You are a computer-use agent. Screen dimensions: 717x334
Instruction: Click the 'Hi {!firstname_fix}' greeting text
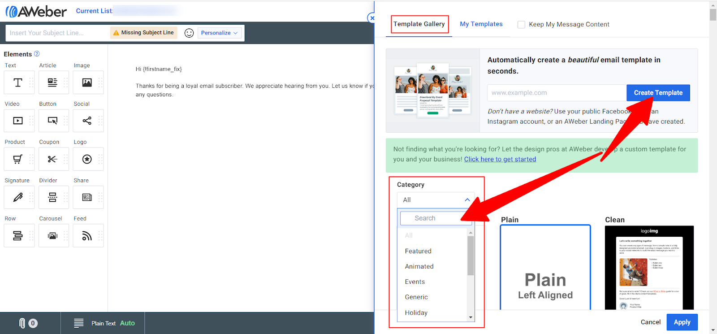(x=159, y=69)
